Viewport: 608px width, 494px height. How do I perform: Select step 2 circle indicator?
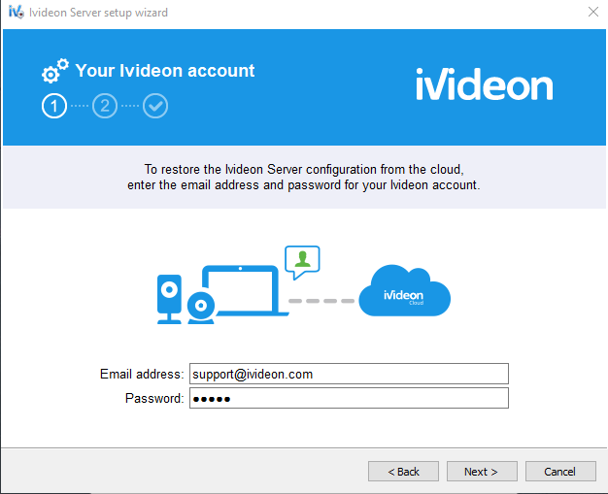pyautogui.click(x=105, y=106)
